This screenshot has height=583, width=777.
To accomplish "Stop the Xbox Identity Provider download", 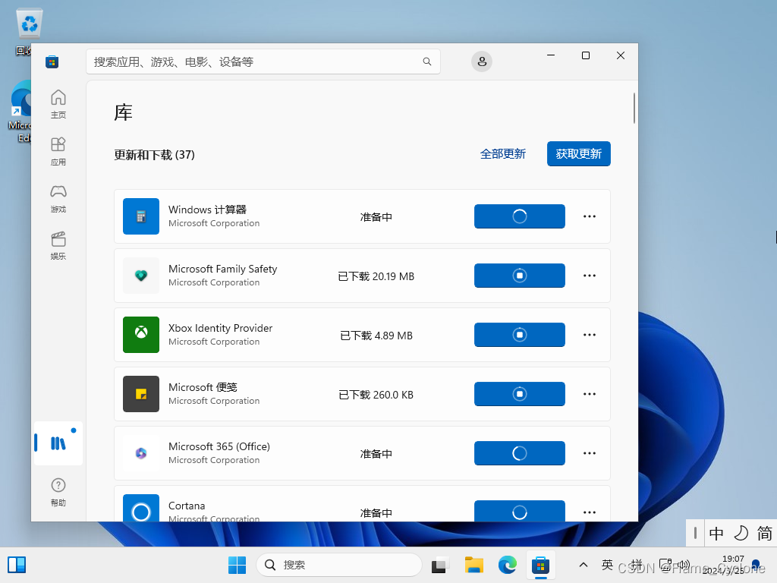I will (519, 335).
